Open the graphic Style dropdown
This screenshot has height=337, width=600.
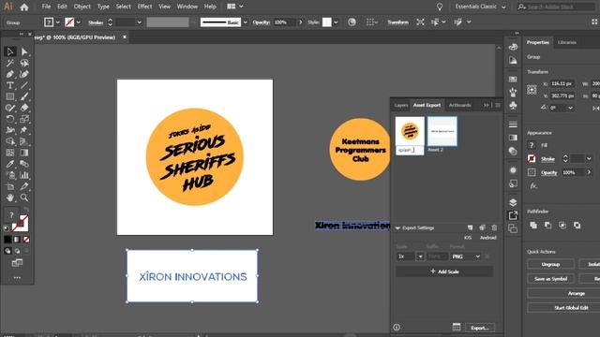pos(336,22)
